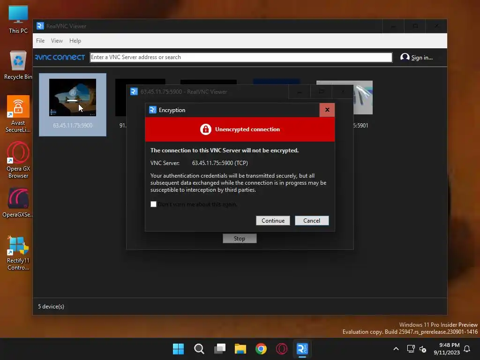Open the Opera GX Browser desktop shortcut
The height and width of the screenshot is (360, 480).
coord(18,160)
